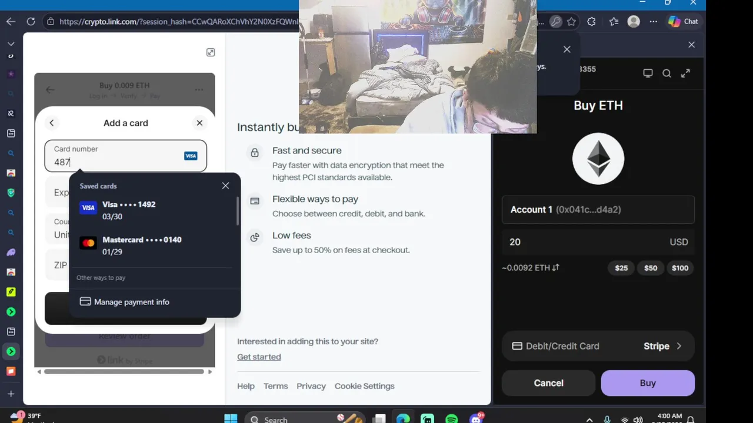Click the webcam overlay thumbnail
This screenshot has width=753, height=423.
(418, 66)
